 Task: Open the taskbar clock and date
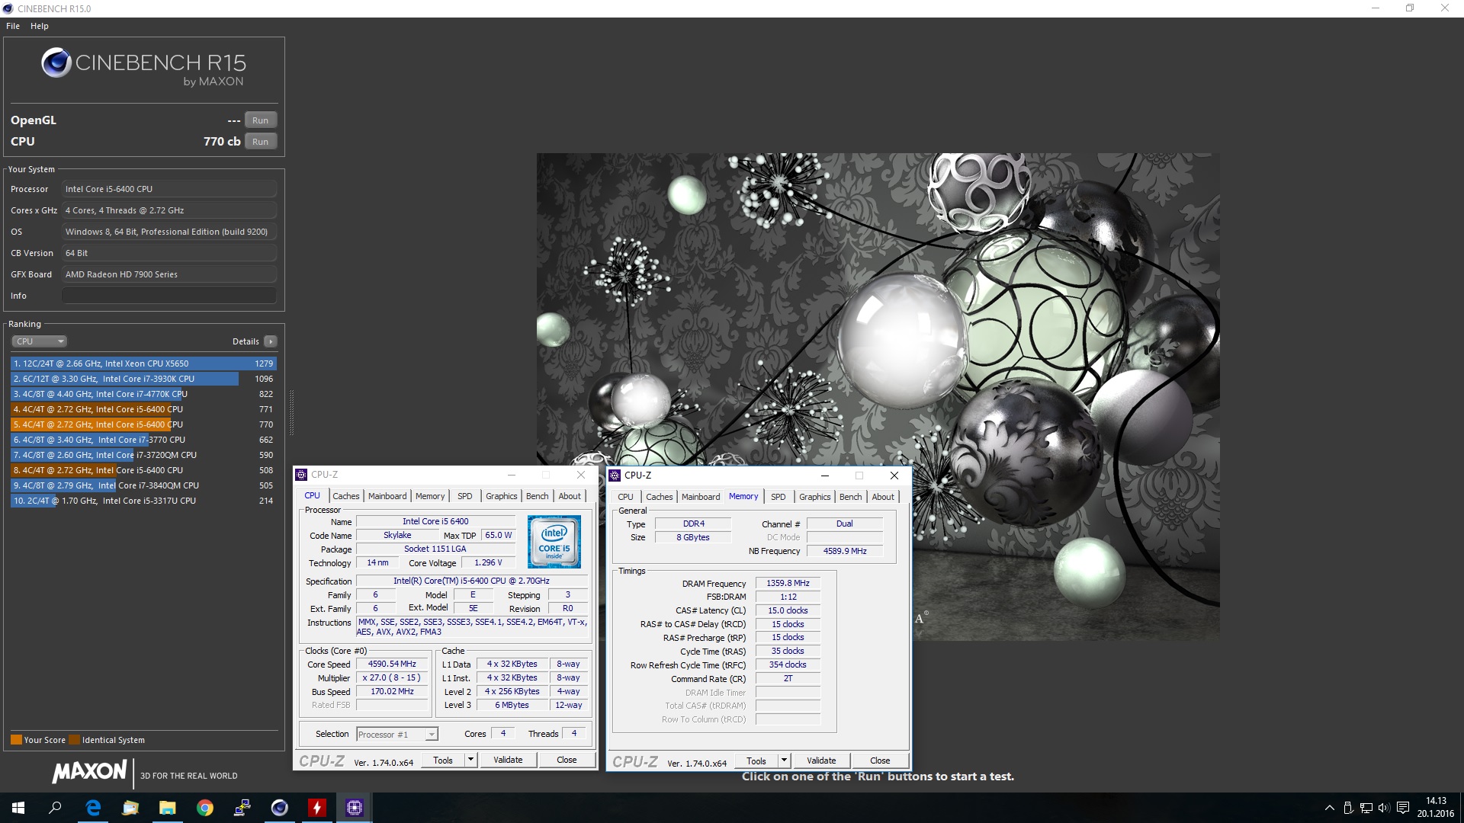1436,808
